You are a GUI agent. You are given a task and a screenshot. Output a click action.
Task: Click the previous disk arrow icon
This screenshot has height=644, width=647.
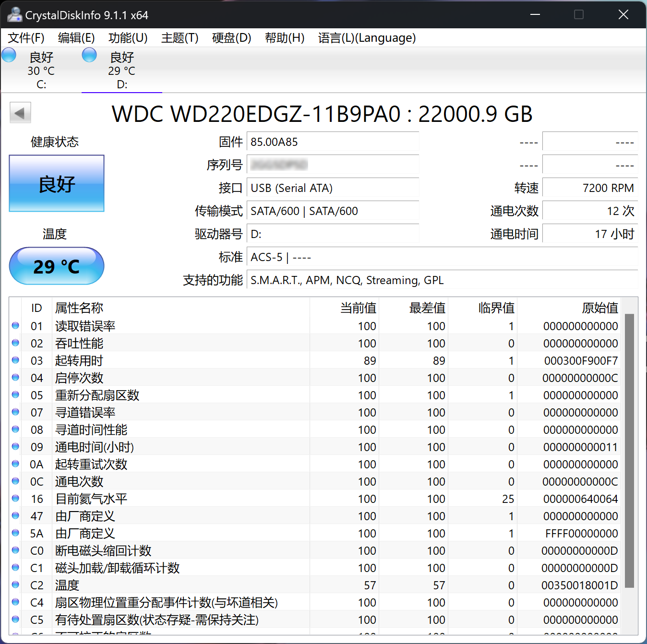20,113
